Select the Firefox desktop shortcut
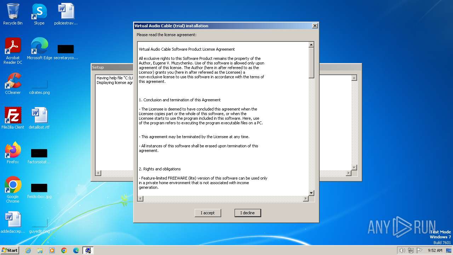 pyautogui.click(x=13, y=153)
